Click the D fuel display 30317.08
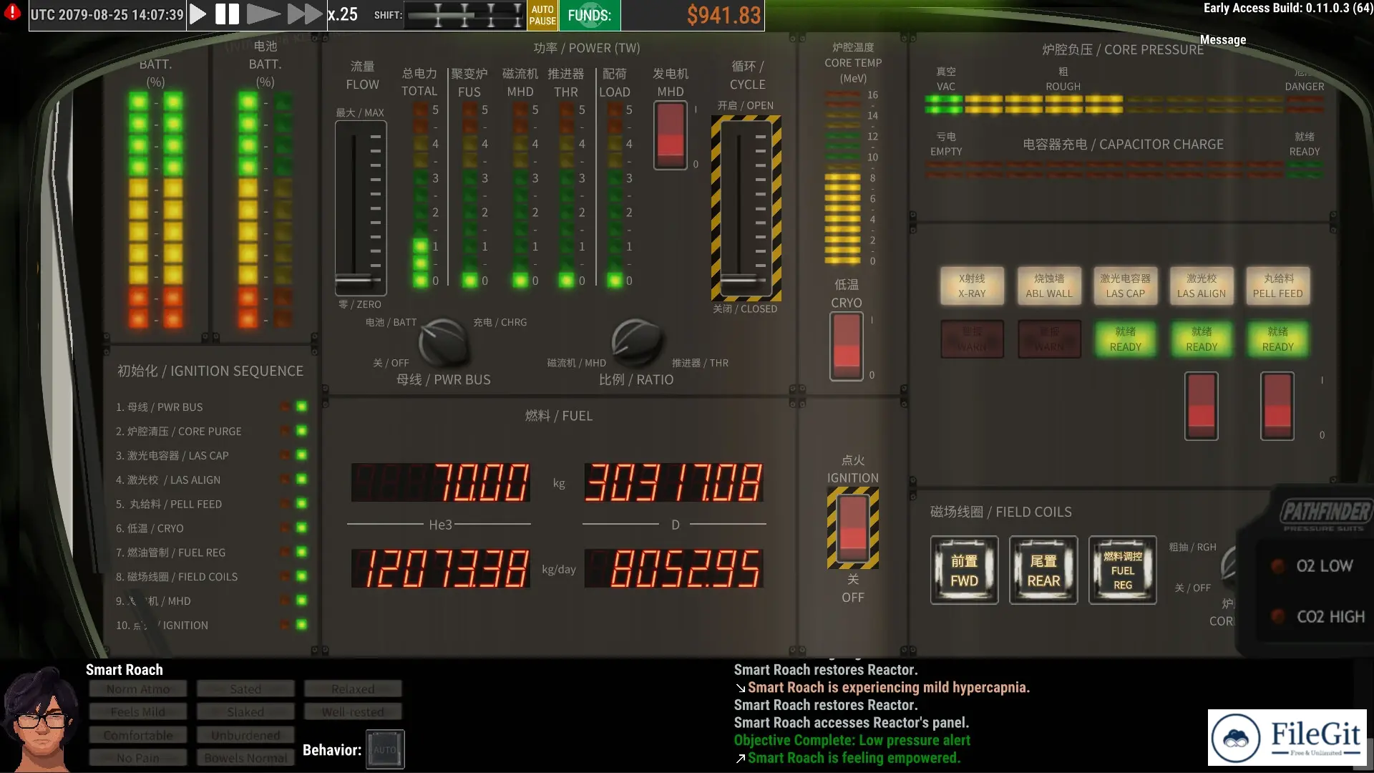The height and width of the screenshot is (773, 1374). coord(673,482)
